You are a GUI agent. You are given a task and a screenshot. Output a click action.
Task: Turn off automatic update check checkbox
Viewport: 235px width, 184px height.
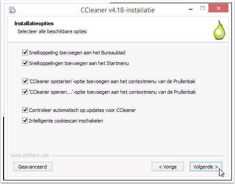pyautogui.click(x=25, y=110)
